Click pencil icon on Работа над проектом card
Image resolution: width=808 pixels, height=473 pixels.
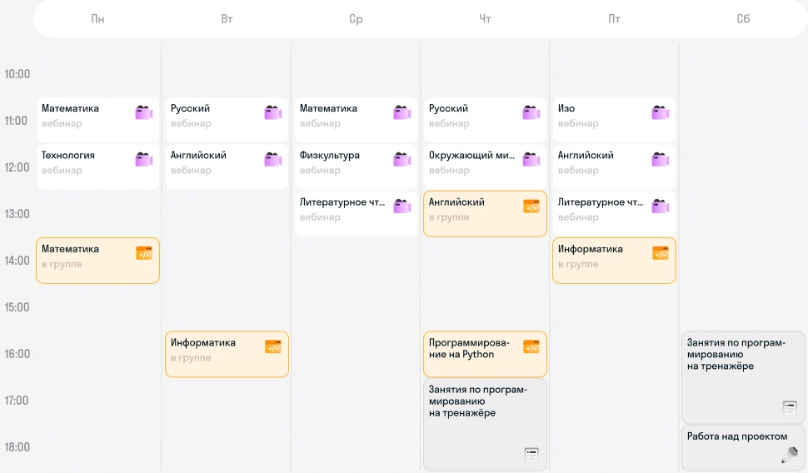tap(790, 455)
